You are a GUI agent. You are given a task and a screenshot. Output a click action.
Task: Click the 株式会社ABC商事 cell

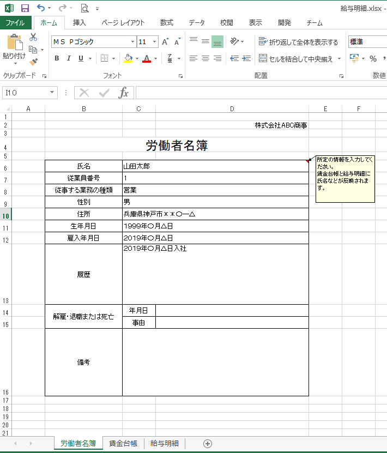[232, 125]
